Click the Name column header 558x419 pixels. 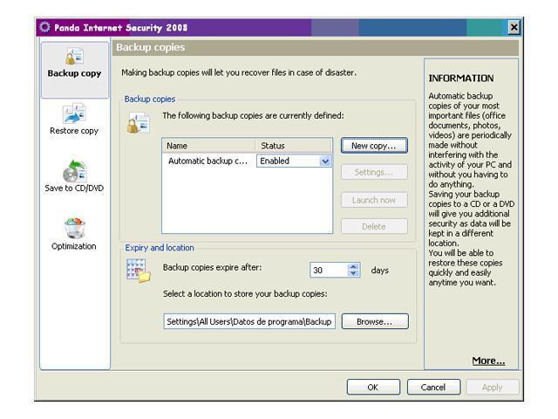(x=208, y=146)
